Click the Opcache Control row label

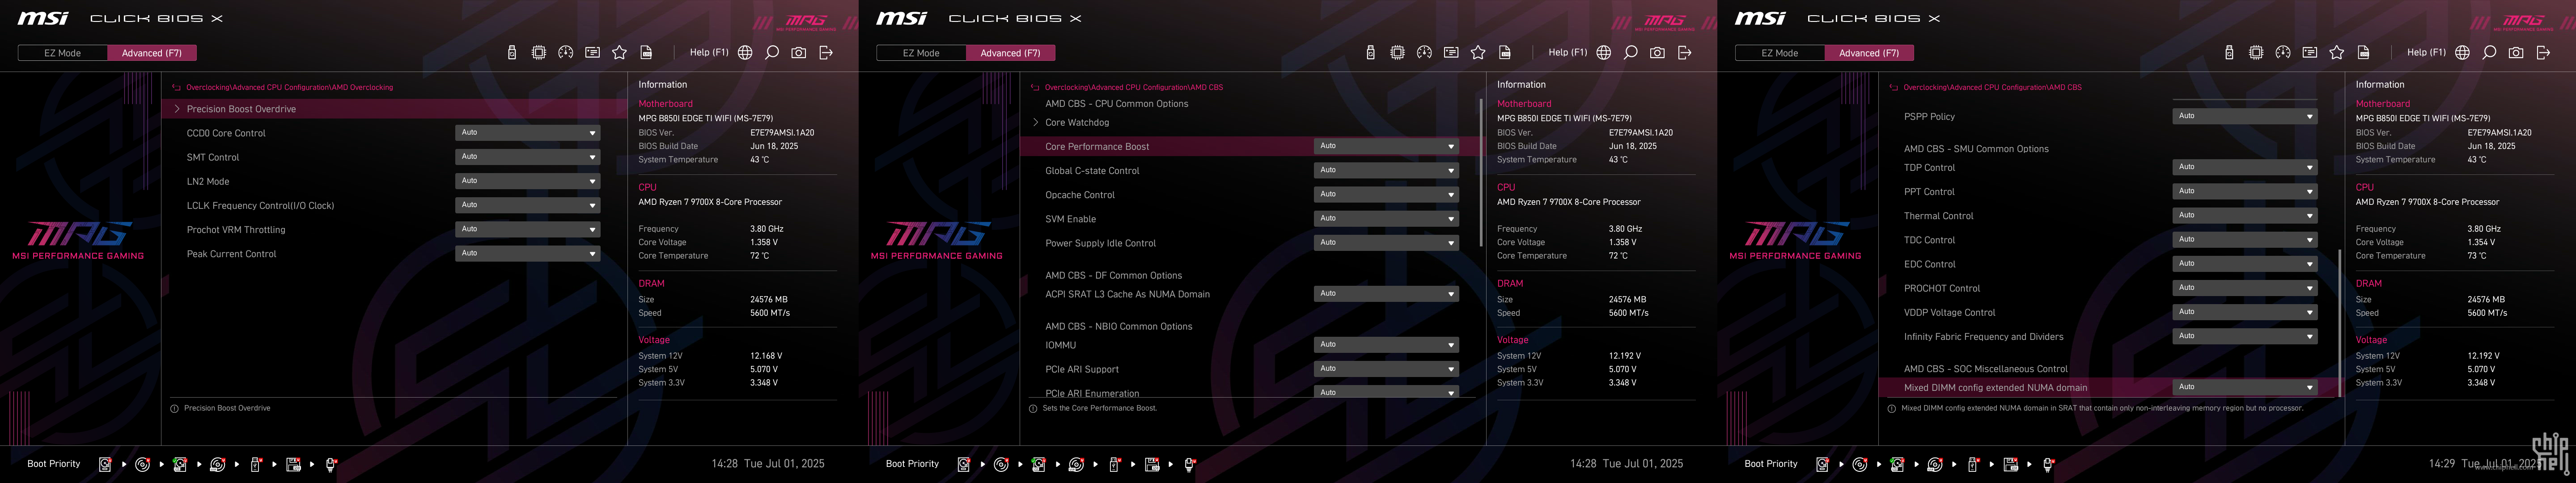(x=1080, y=195)
